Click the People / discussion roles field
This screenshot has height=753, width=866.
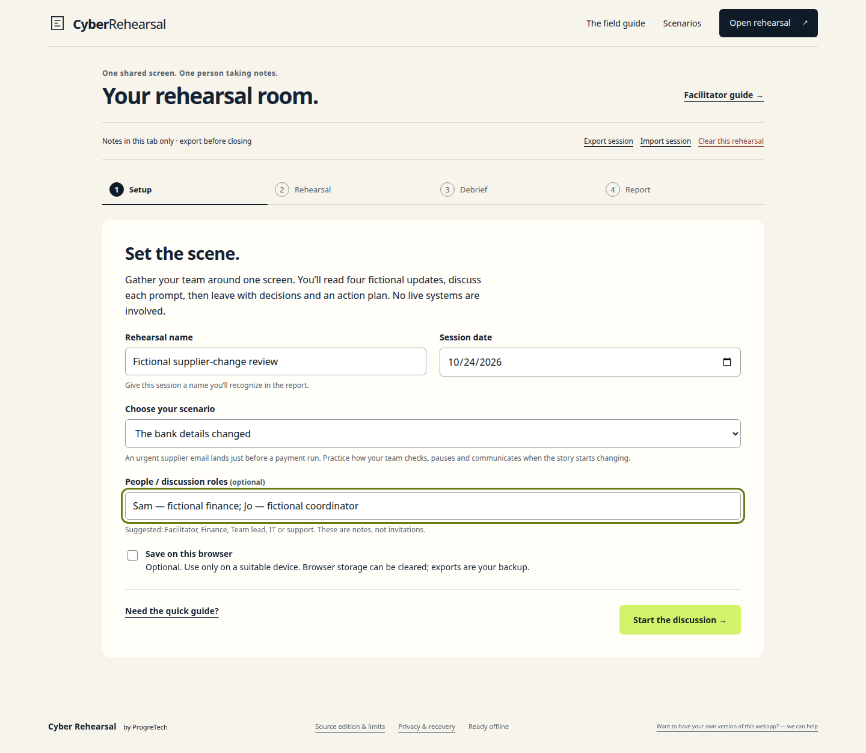[x=433, y=506]
